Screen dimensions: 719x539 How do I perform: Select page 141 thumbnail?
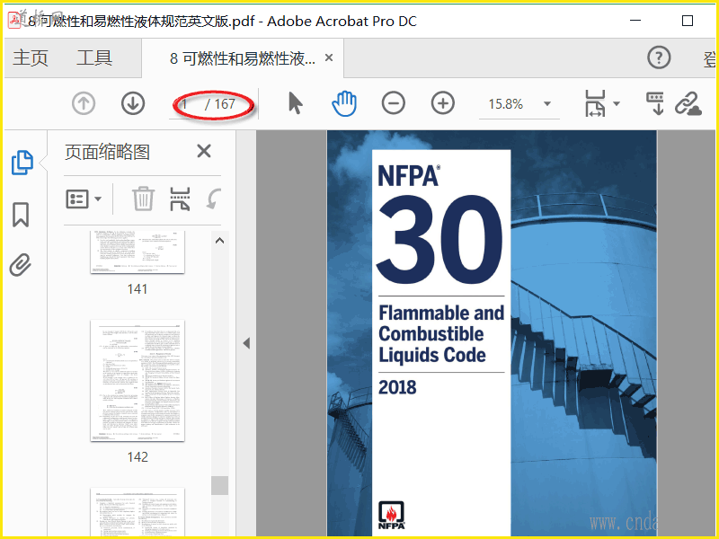pyautogui.click(x=138, y=252)
